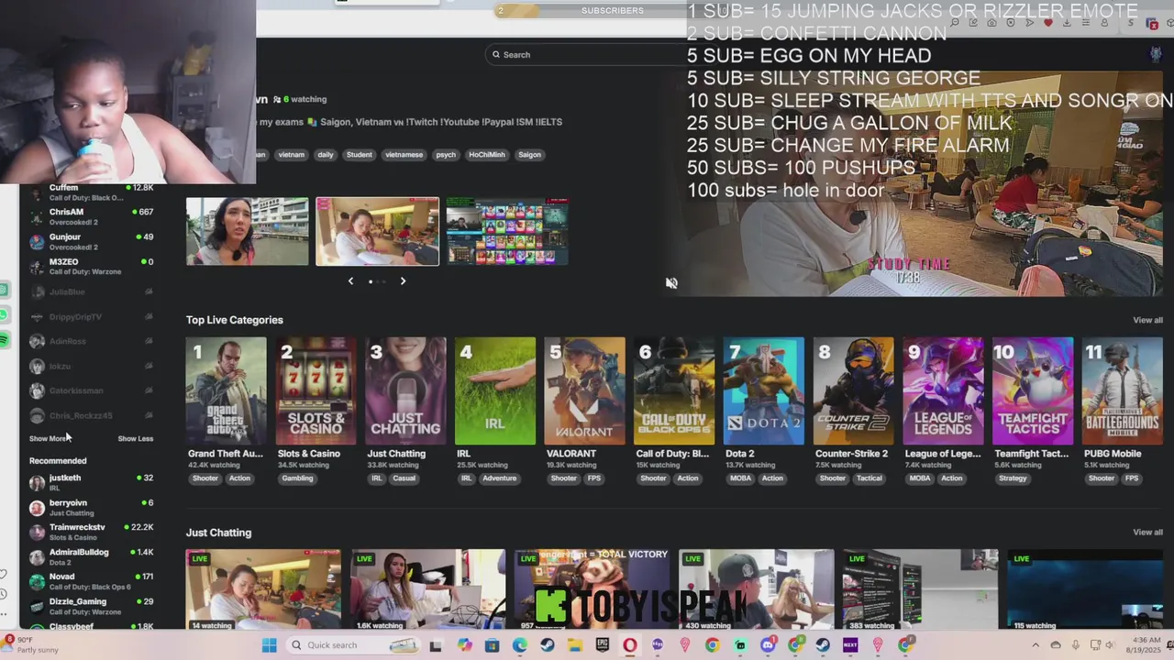Select the psych stream tag

point(446,154)
